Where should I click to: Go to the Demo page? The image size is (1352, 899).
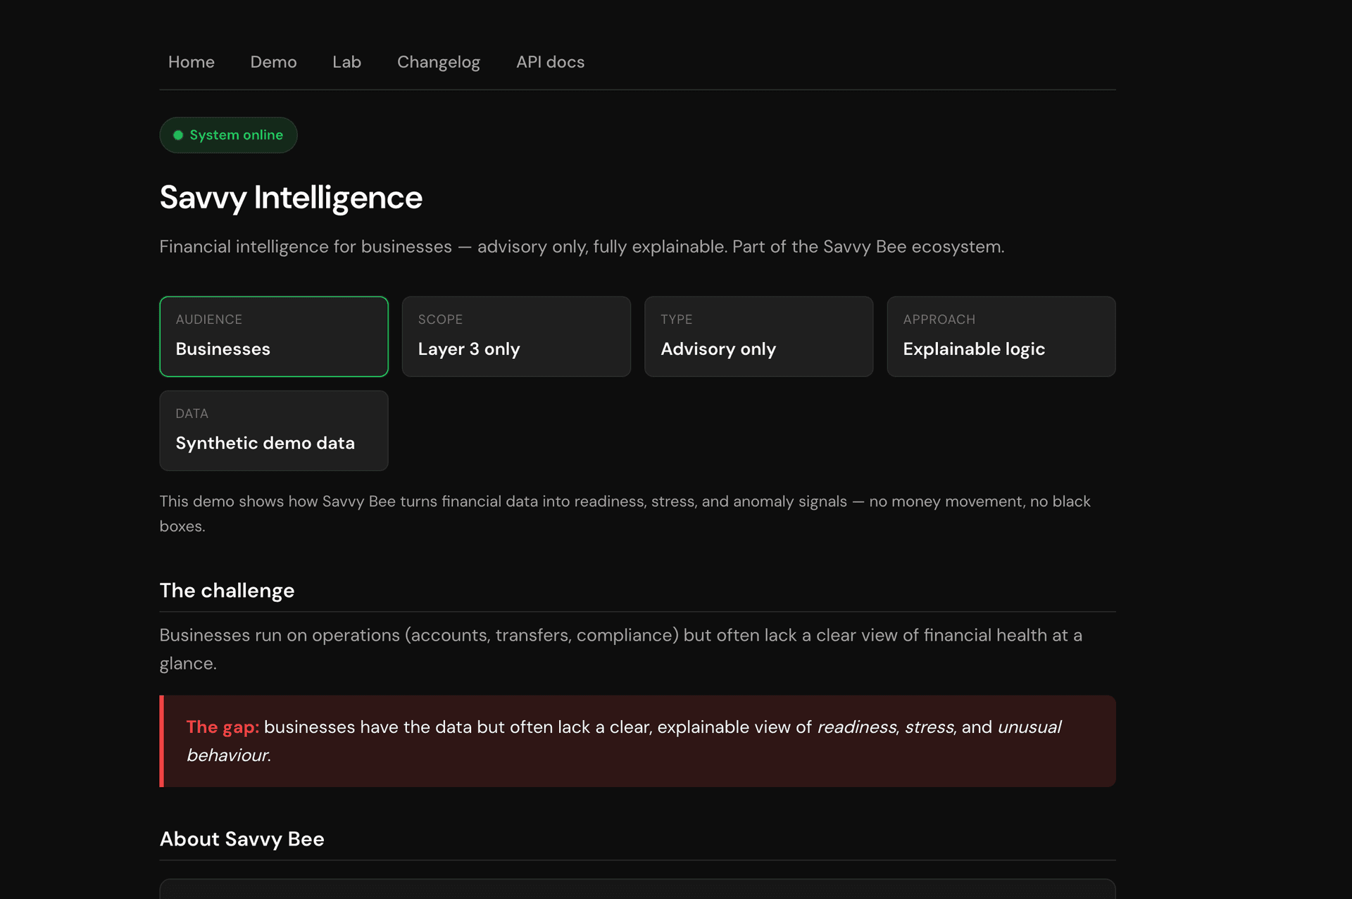click(x=273, y=62)
